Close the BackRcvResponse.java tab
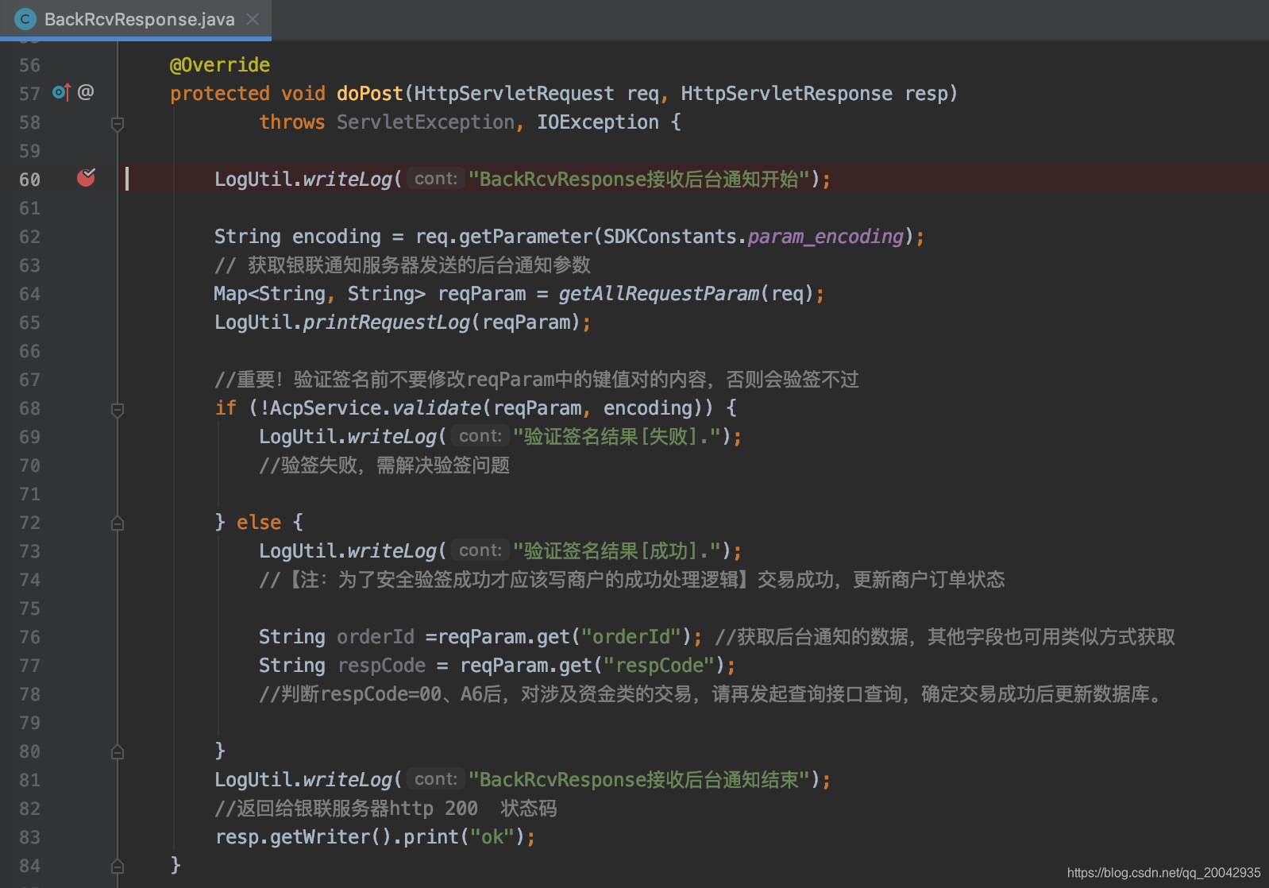Viewport: 1269px width, 888px height. pos(253,19)
